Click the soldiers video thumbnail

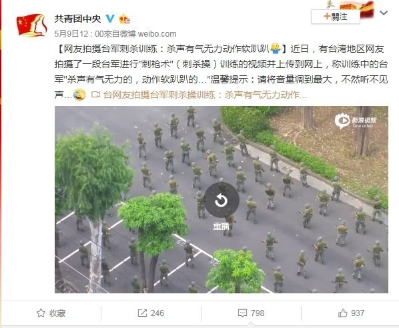[222, 199]
